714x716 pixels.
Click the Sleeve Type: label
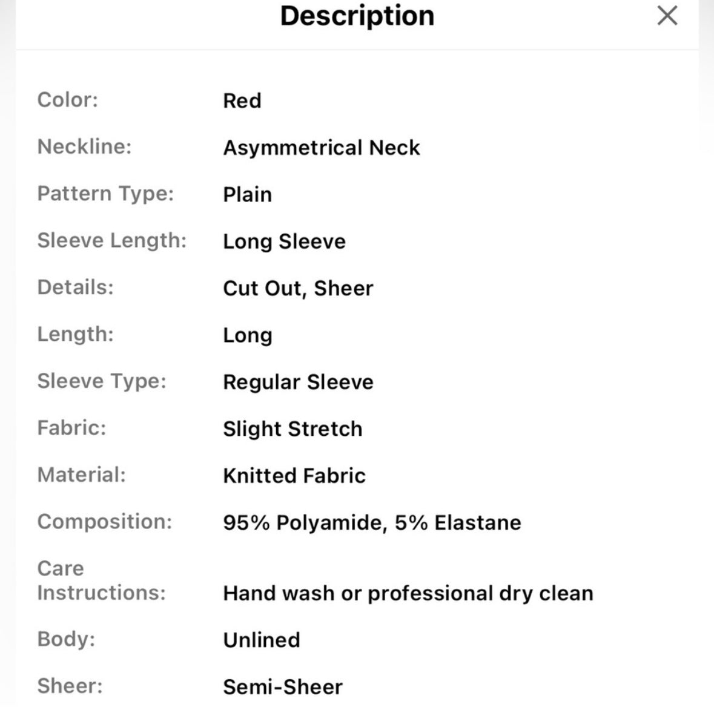pyautogui.click(x=102, y=381)
